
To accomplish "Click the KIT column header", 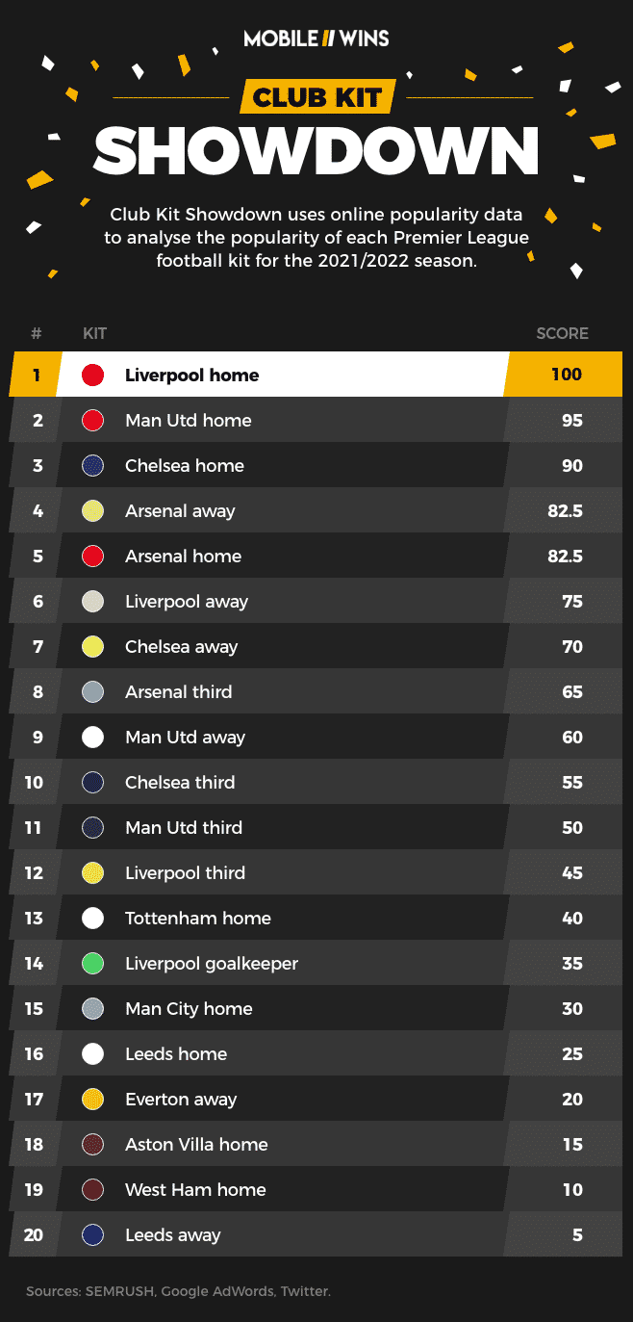I will click(94, 334).
